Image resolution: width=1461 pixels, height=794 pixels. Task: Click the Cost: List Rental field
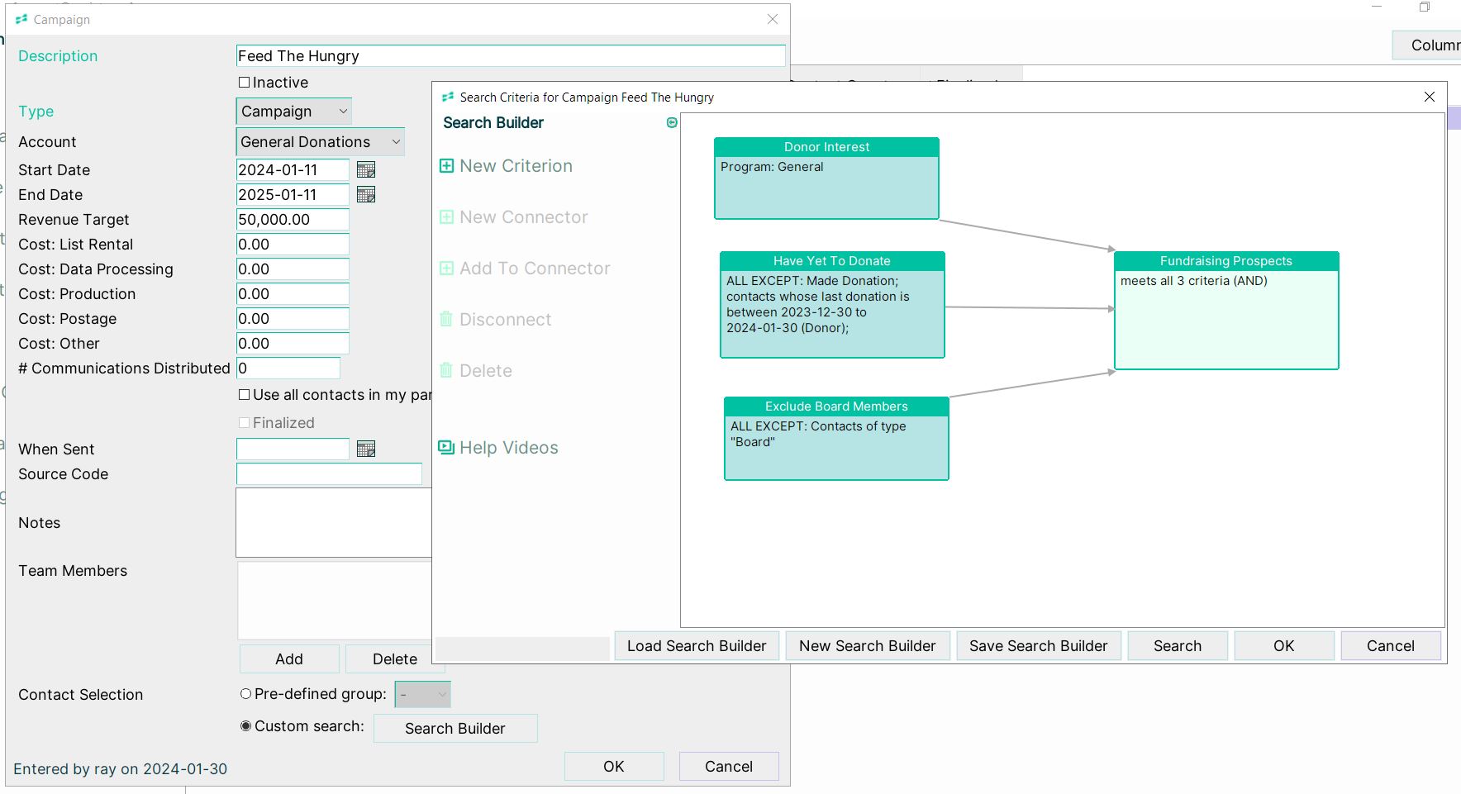(x=293, y=245)
